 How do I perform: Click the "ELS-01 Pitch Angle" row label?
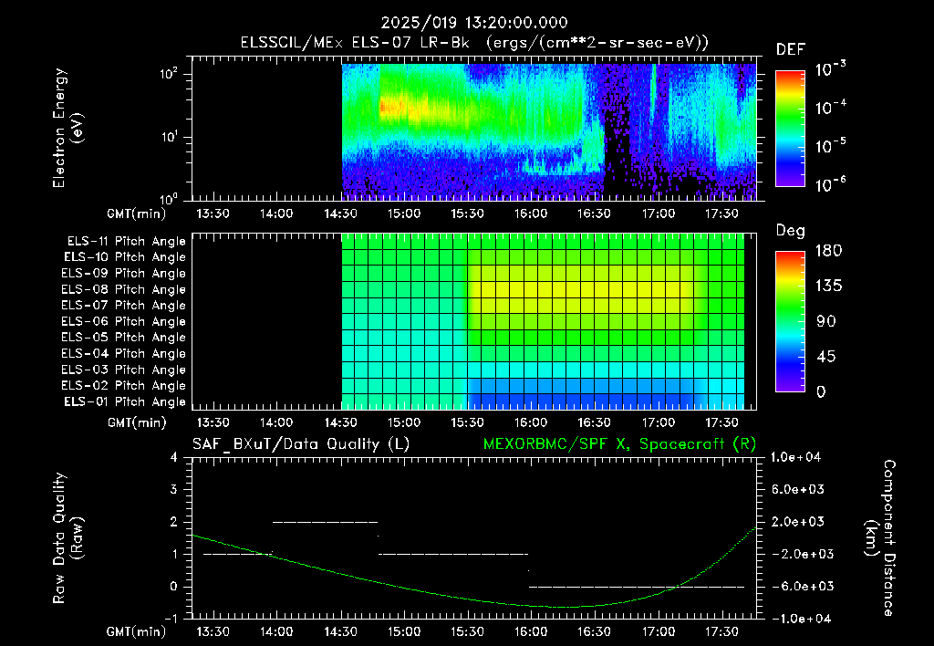[x=125, y=401]
